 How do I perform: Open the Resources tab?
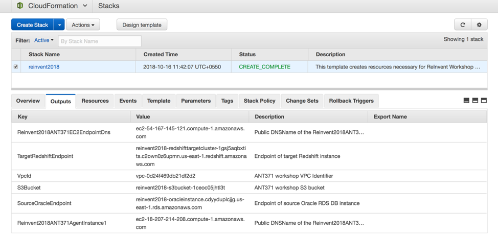(x=95, y=101)
